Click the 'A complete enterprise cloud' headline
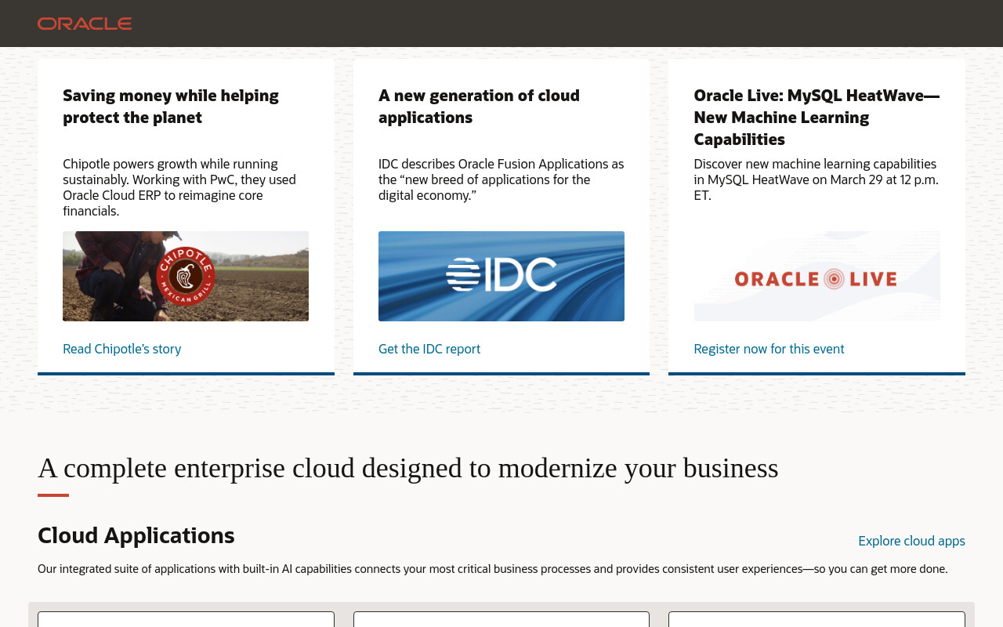The width and height of the screenshot is (1003, 627). coord(408,468)
